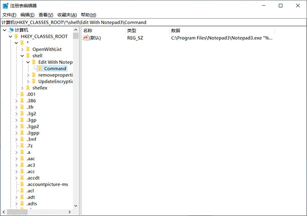Click the HKEY_CLASSES_ROOT folder icon

16,37
